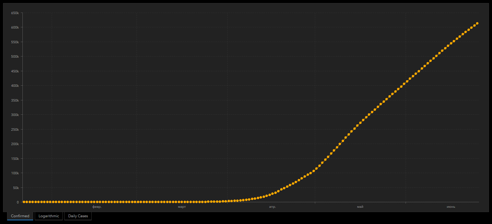The image size is (492, 224).
Task: Click the февр. x-axis label
Action: coord(97,207)
